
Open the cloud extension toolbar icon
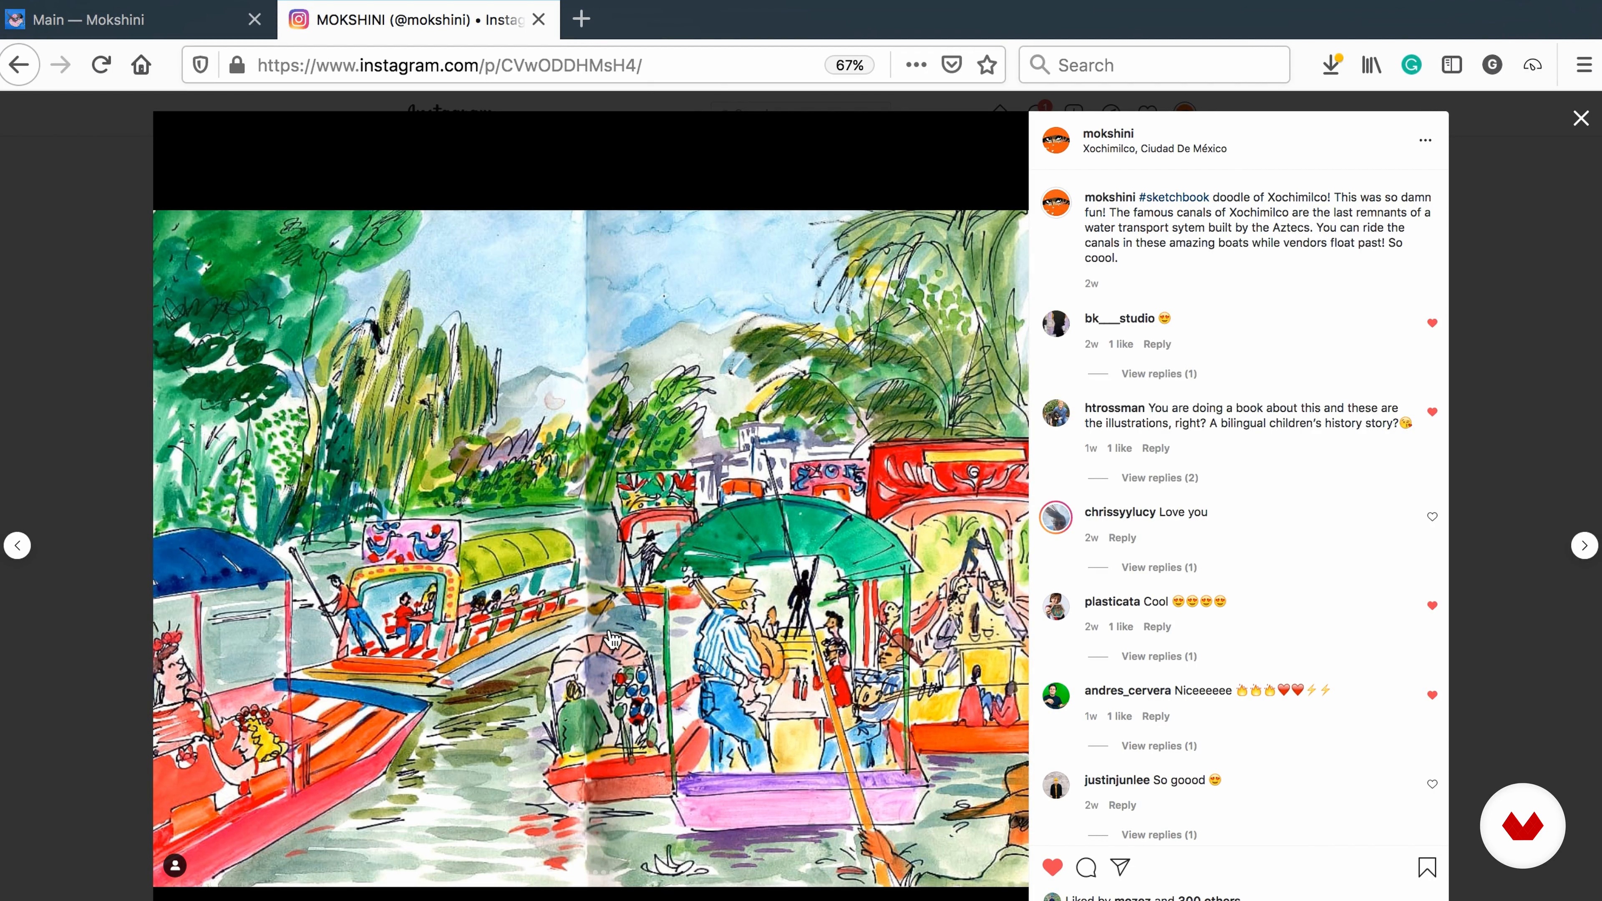coord(1532,65)
